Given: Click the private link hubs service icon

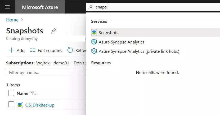Looking at the screenshot, I should pos(94,51).
